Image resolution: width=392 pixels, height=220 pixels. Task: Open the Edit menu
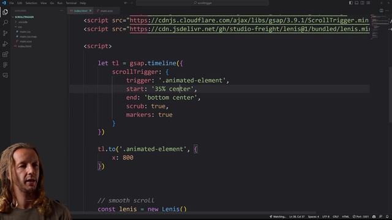click(x=20, y=3)
